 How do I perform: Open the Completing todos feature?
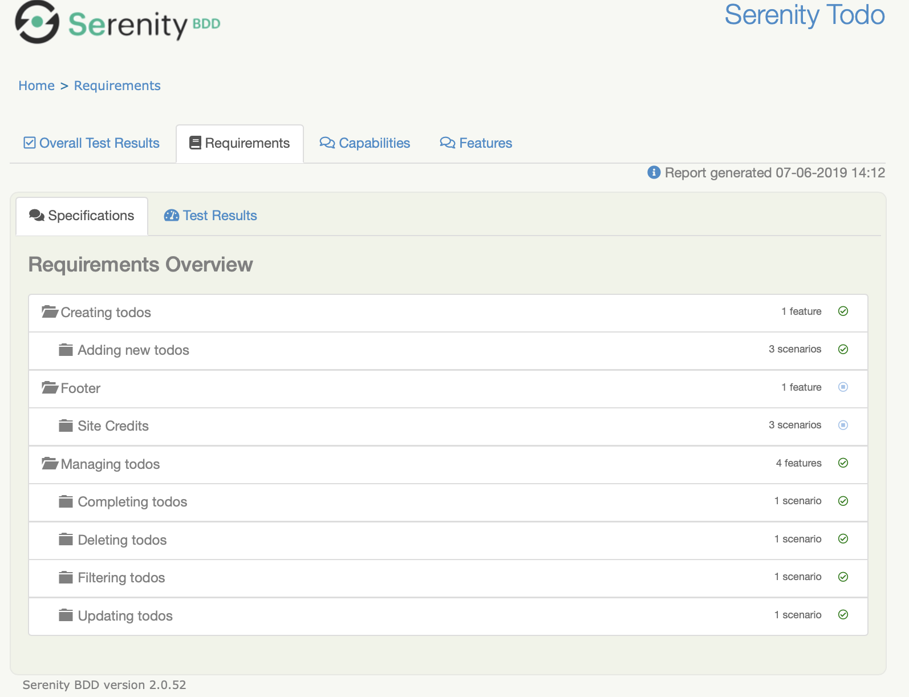(x=133, y=502)
